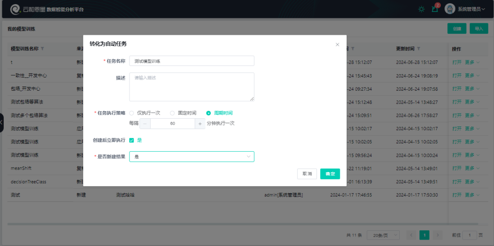Go to previous page arrow
The height and width of the screenshot is (246, 494).
pos(412,235)
